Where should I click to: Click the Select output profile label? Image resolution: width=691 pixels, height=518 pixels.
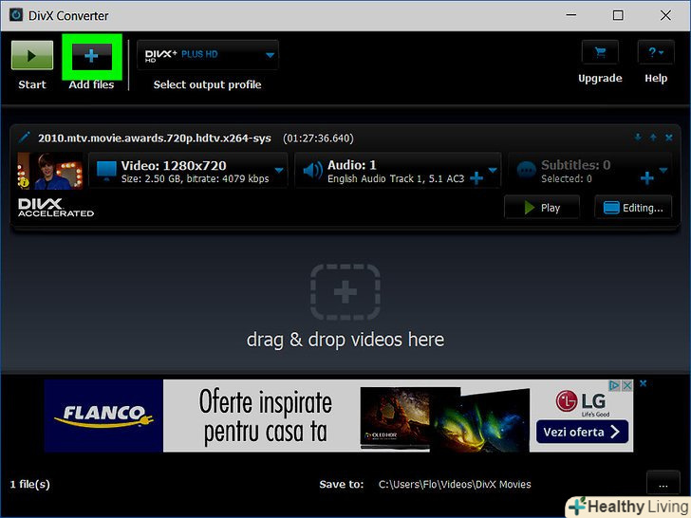coord(207,84)
